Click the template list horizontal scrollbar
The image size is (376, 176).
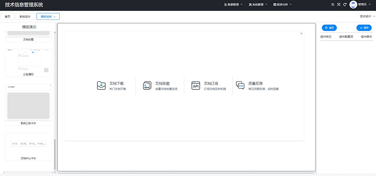(x=28, y=172)
